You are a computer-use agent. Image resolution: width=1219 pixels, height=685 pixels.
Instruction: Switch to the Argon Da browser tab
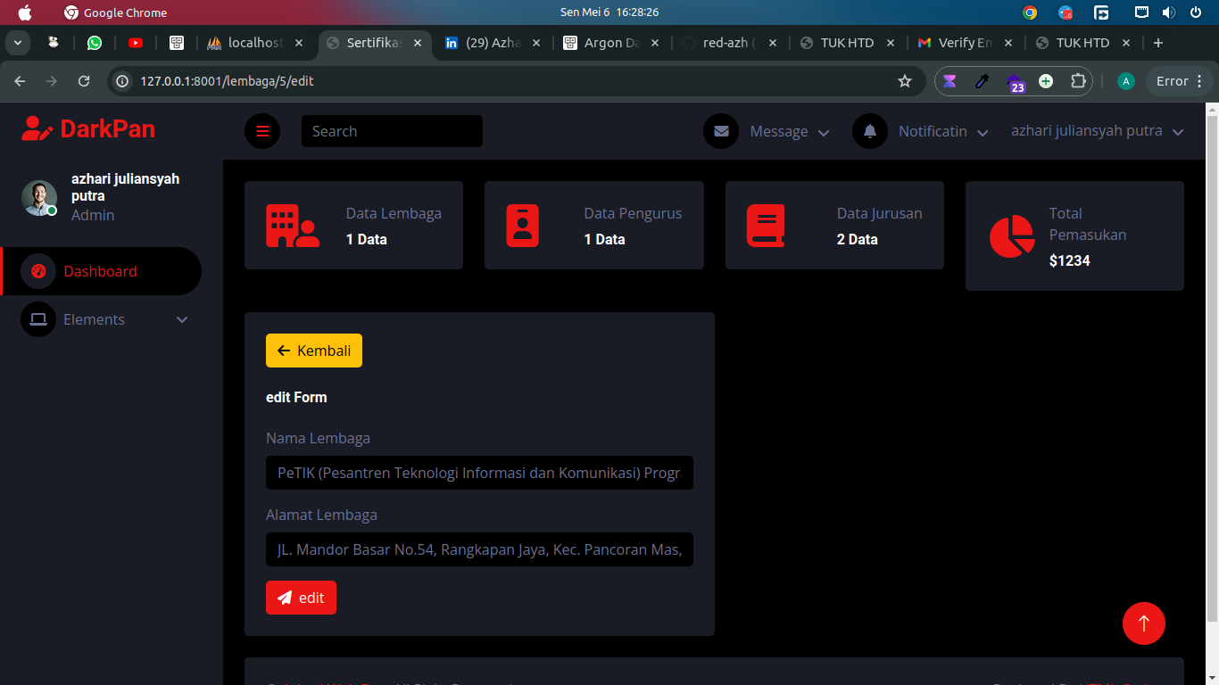(612, 43)
